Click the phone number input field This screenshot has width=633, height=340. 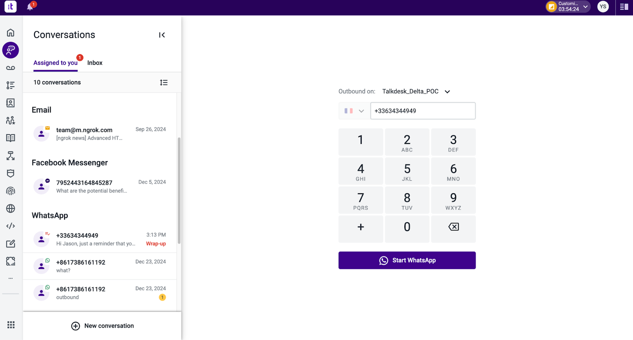423,111
